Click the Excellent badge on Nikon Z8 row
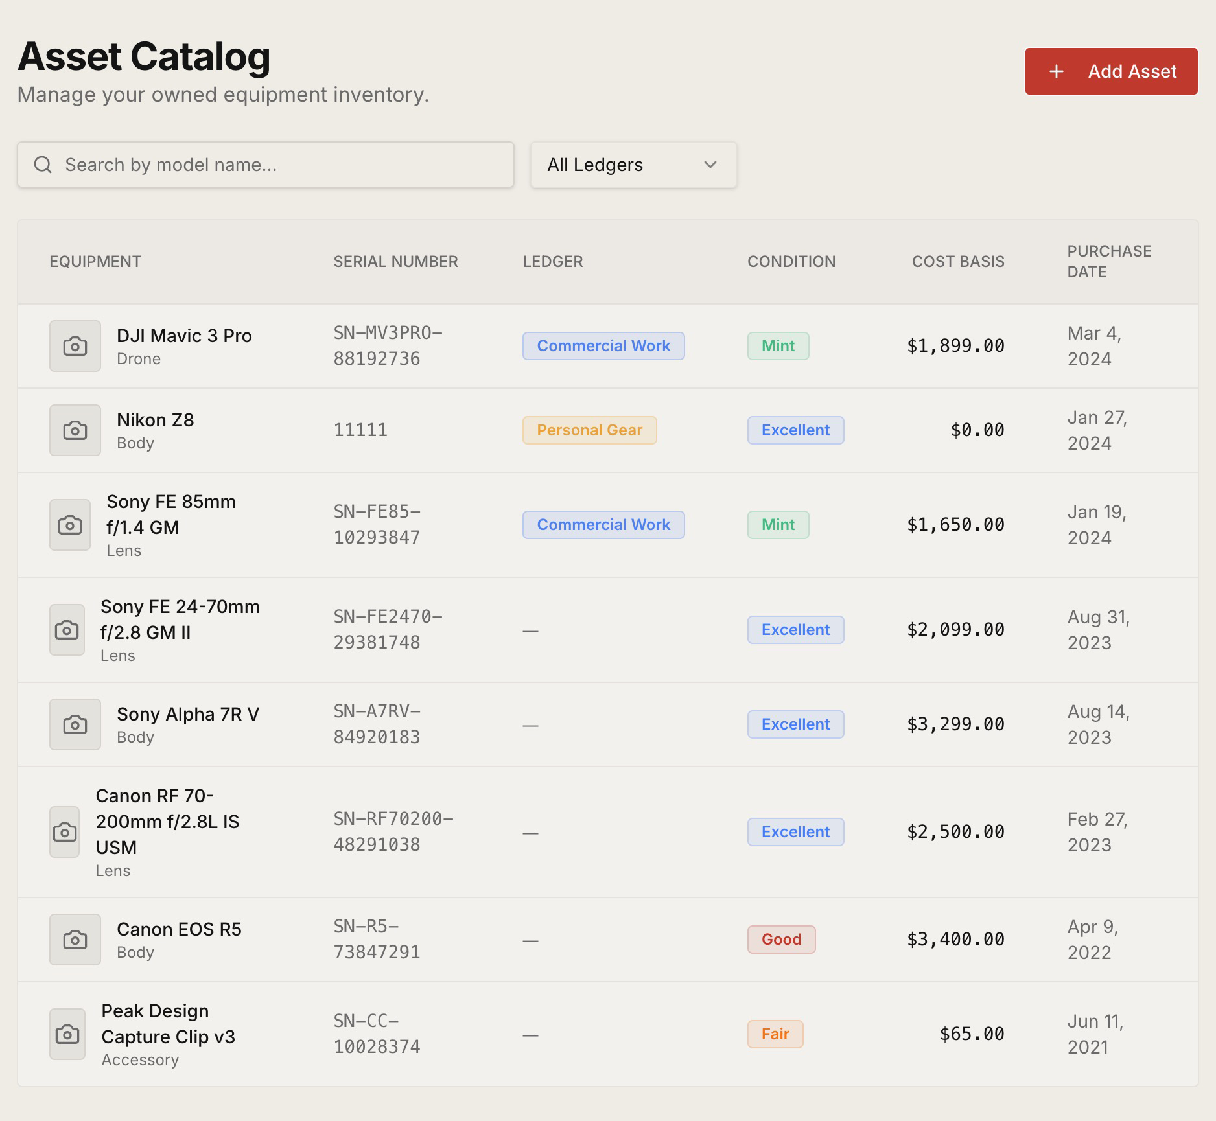The width and height of the screenshot is (1216, 1121). tap(796, 430)
